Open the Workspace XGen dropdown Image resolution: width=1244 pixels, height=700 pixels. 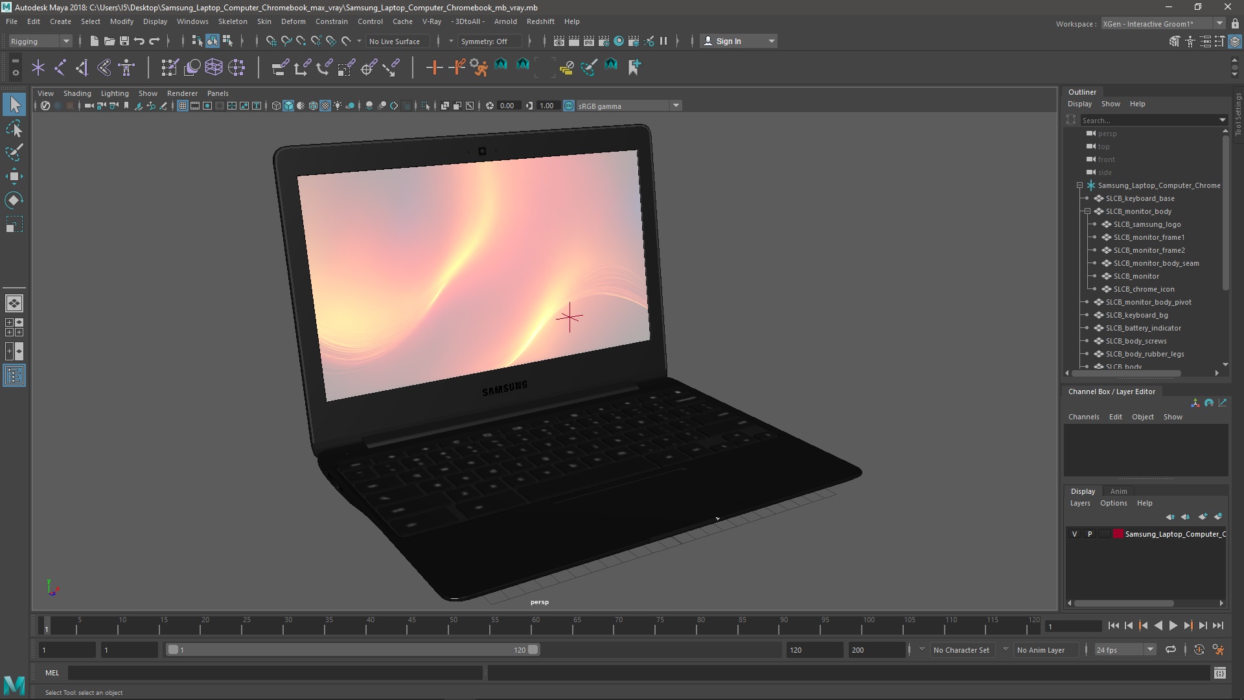1163,24
